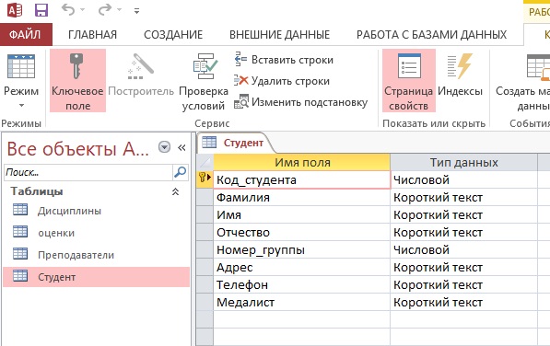The width and height of the screenshot is (550, 346).
Task: Switch to the ГЛАВНАЯ ribbon tab
Action: coord(92,34)
